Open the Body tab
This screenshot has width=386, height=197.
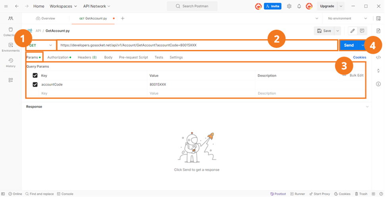click(108, 57)
